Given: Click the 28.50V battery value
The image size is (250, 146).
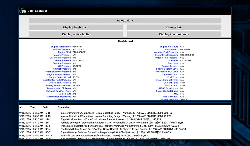Looking at the screenshot, I should click(76, 86).
